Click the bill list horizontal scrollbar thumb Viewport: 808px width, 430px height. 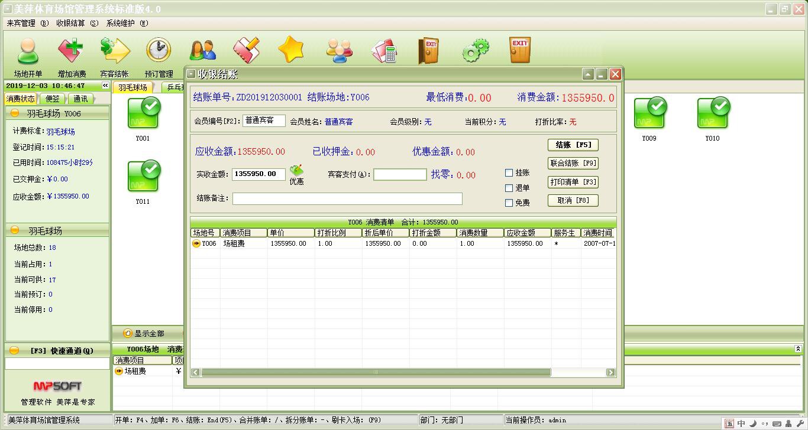point(376,372)
